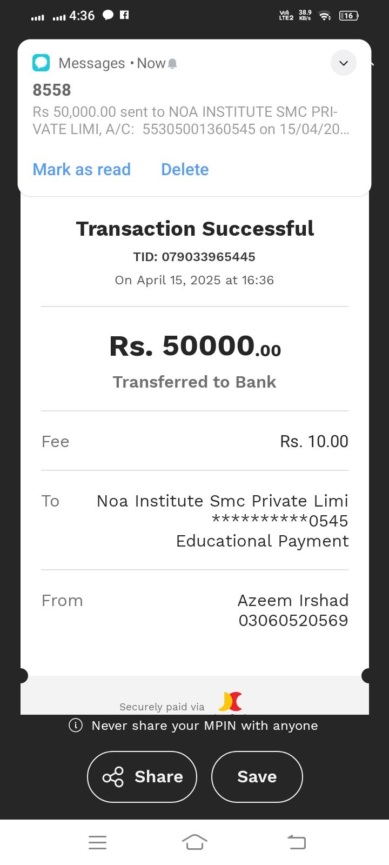The width and height of the screenshot is (389, 865).
Task: Tap the Messages app icon in notification
Action: pos(41,63)
